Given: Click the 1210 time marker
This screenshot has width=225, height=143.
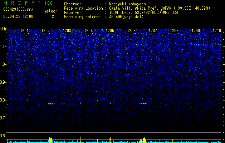Looking at the screenshot, I should click(217, 30).
